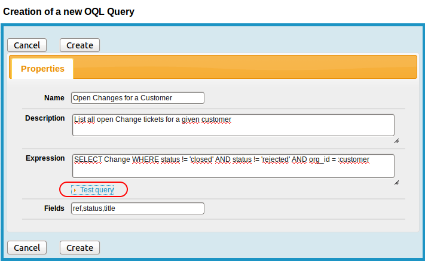Click the Fields field label
Viewport: 425px width, 261px height.
(54, 208)
